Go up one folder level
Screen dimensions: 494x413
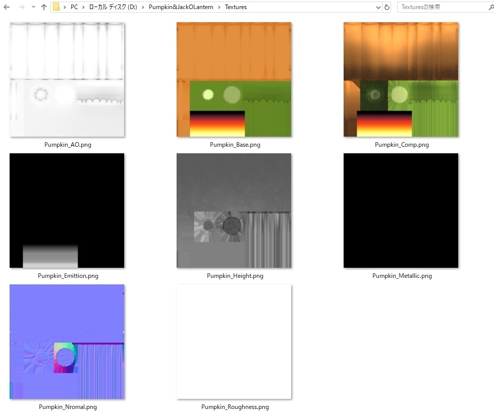click(44, 7)
